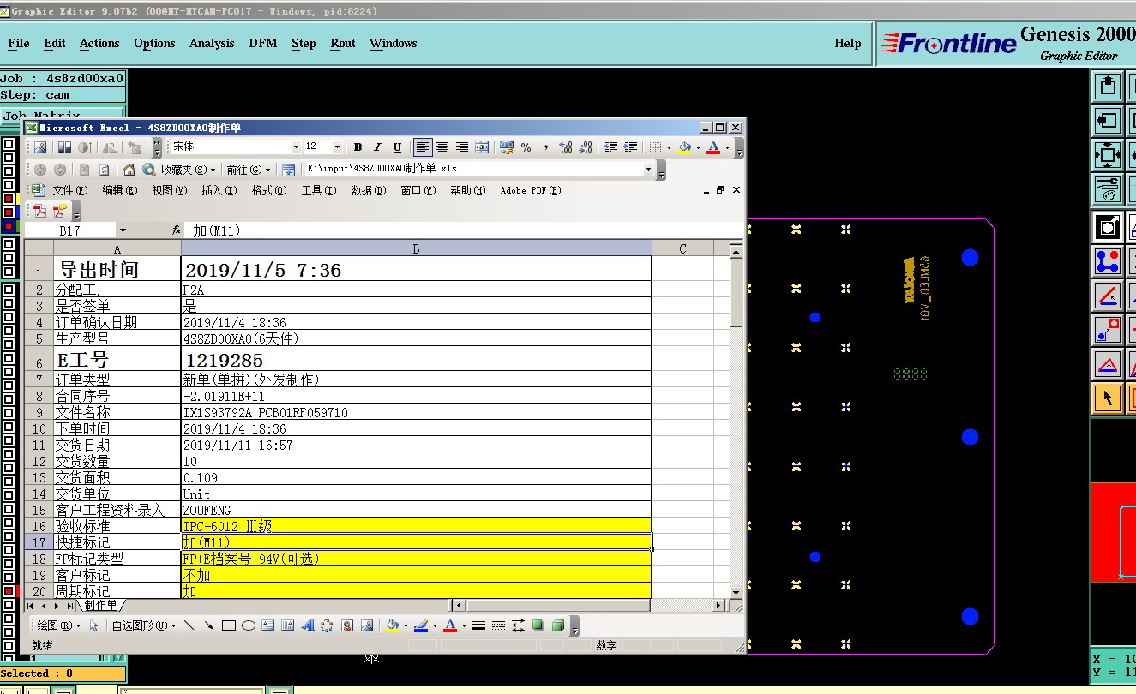Click the Genesis Help button
The height and width of the screenshot is (694, 1136).
[848, 43]
